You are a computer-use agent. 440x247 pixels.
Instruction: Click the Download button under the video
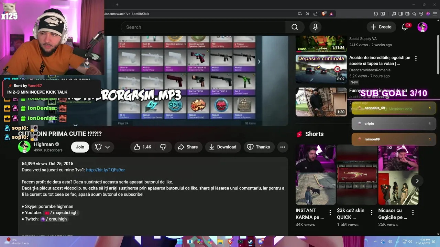tap(223, 147)
